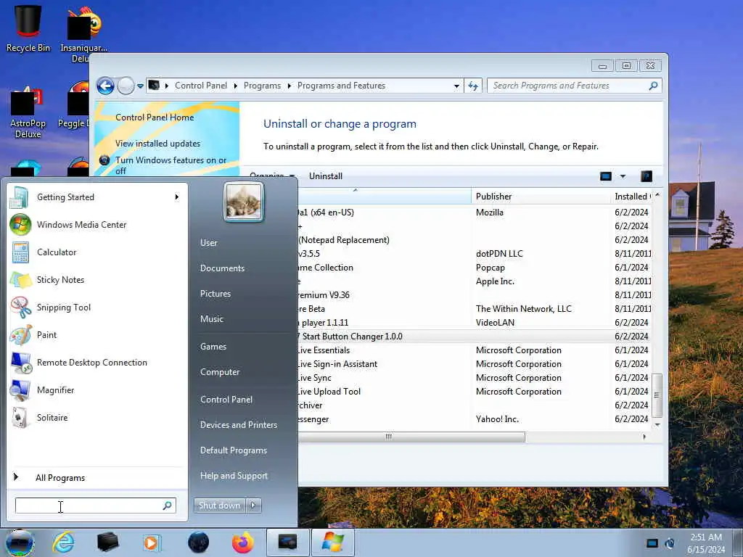Image resolution: width=743 pixels, height=557 pixels.
Task: Open Internet Explorer from taskbar
Action: (x=63, y=542)
